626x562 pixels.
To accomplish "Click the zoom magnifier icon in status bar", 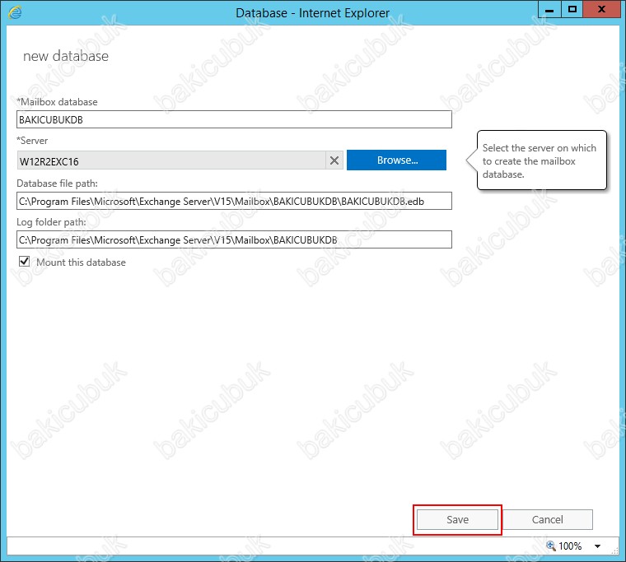I will tap(551, 546).
